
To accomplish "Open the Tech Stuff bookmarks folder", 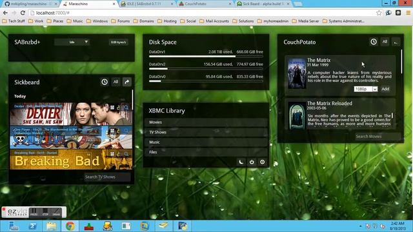I will [14, 21].
